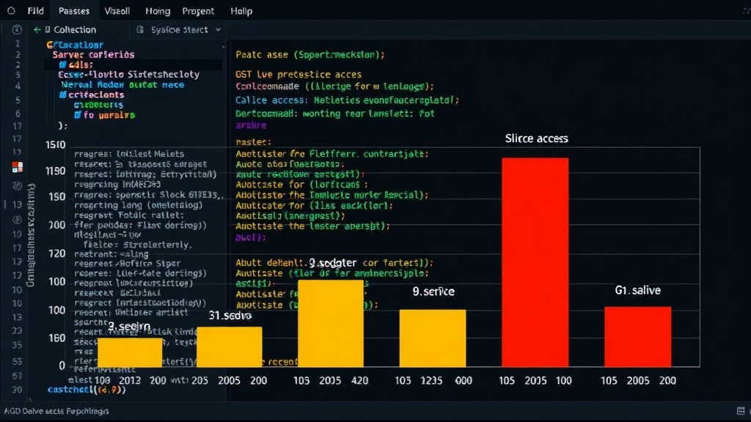This screenshot has width=751, height=422.
Task: Click the teal crabeterts entry
Action: 99,105
